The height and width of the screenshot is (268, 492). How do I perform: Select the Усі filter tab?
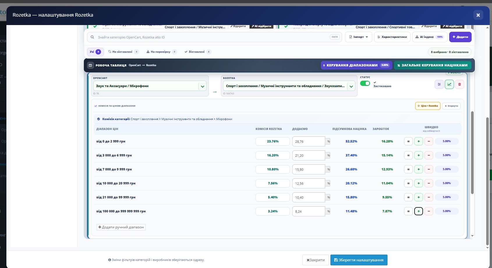[95, 52]
